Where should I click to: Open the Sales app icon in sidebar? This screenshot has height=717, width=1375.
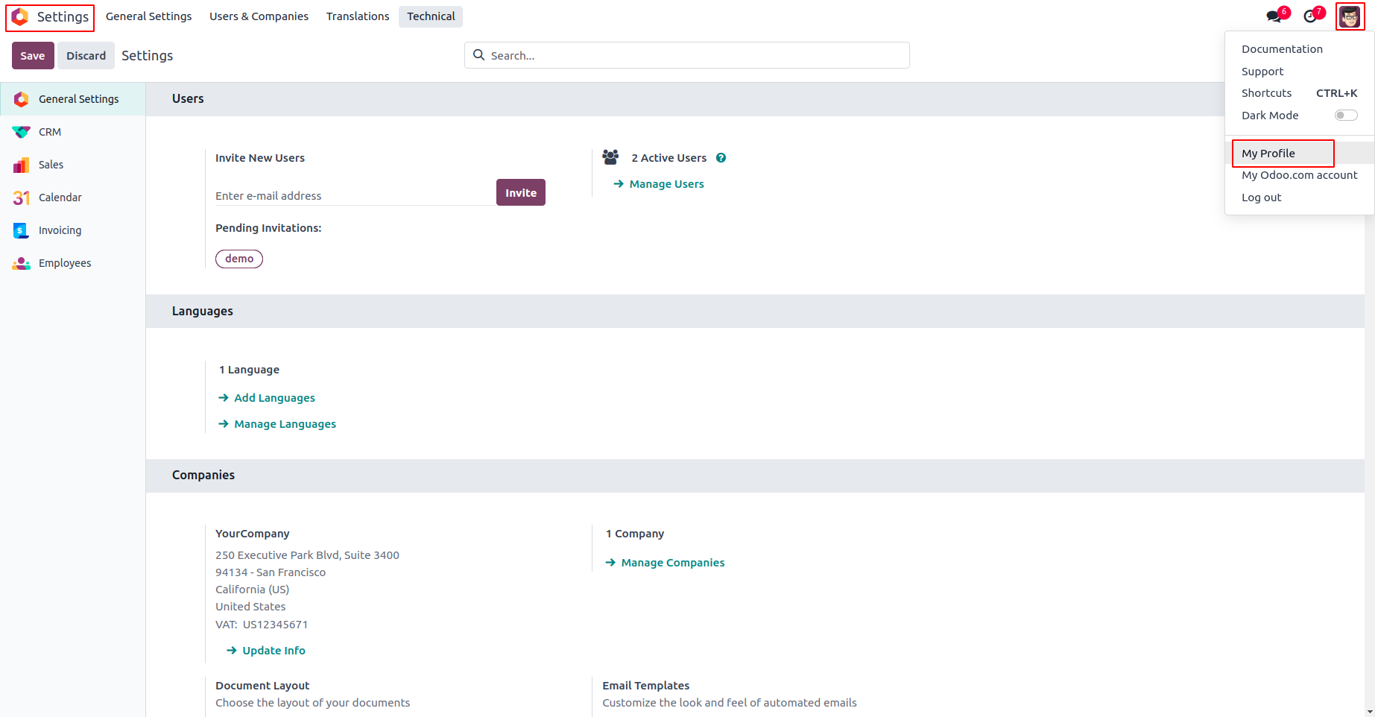tap(21, 165)
